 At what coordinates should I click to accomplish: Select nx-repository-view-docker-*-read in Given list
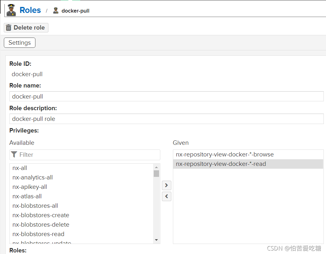point(248,164)
